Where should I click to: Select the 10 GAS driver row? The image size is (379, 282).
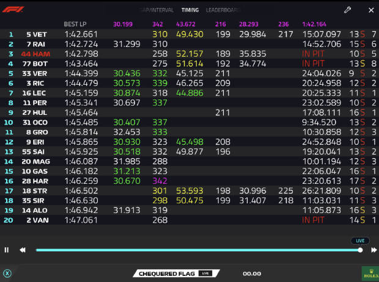point(189,171)
